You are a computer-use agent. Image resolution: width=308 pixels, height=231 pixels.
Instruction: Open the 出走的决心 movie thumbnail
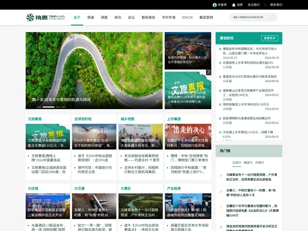point(188,137)
